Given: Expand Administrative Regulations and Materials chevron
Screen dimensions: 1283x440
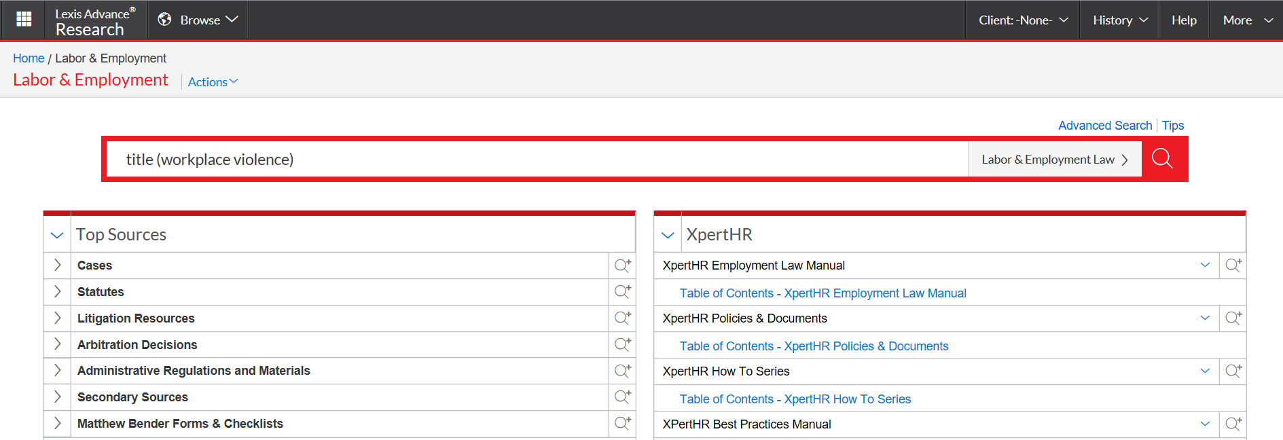Looking at the screenshot, I should click(58, 370).
